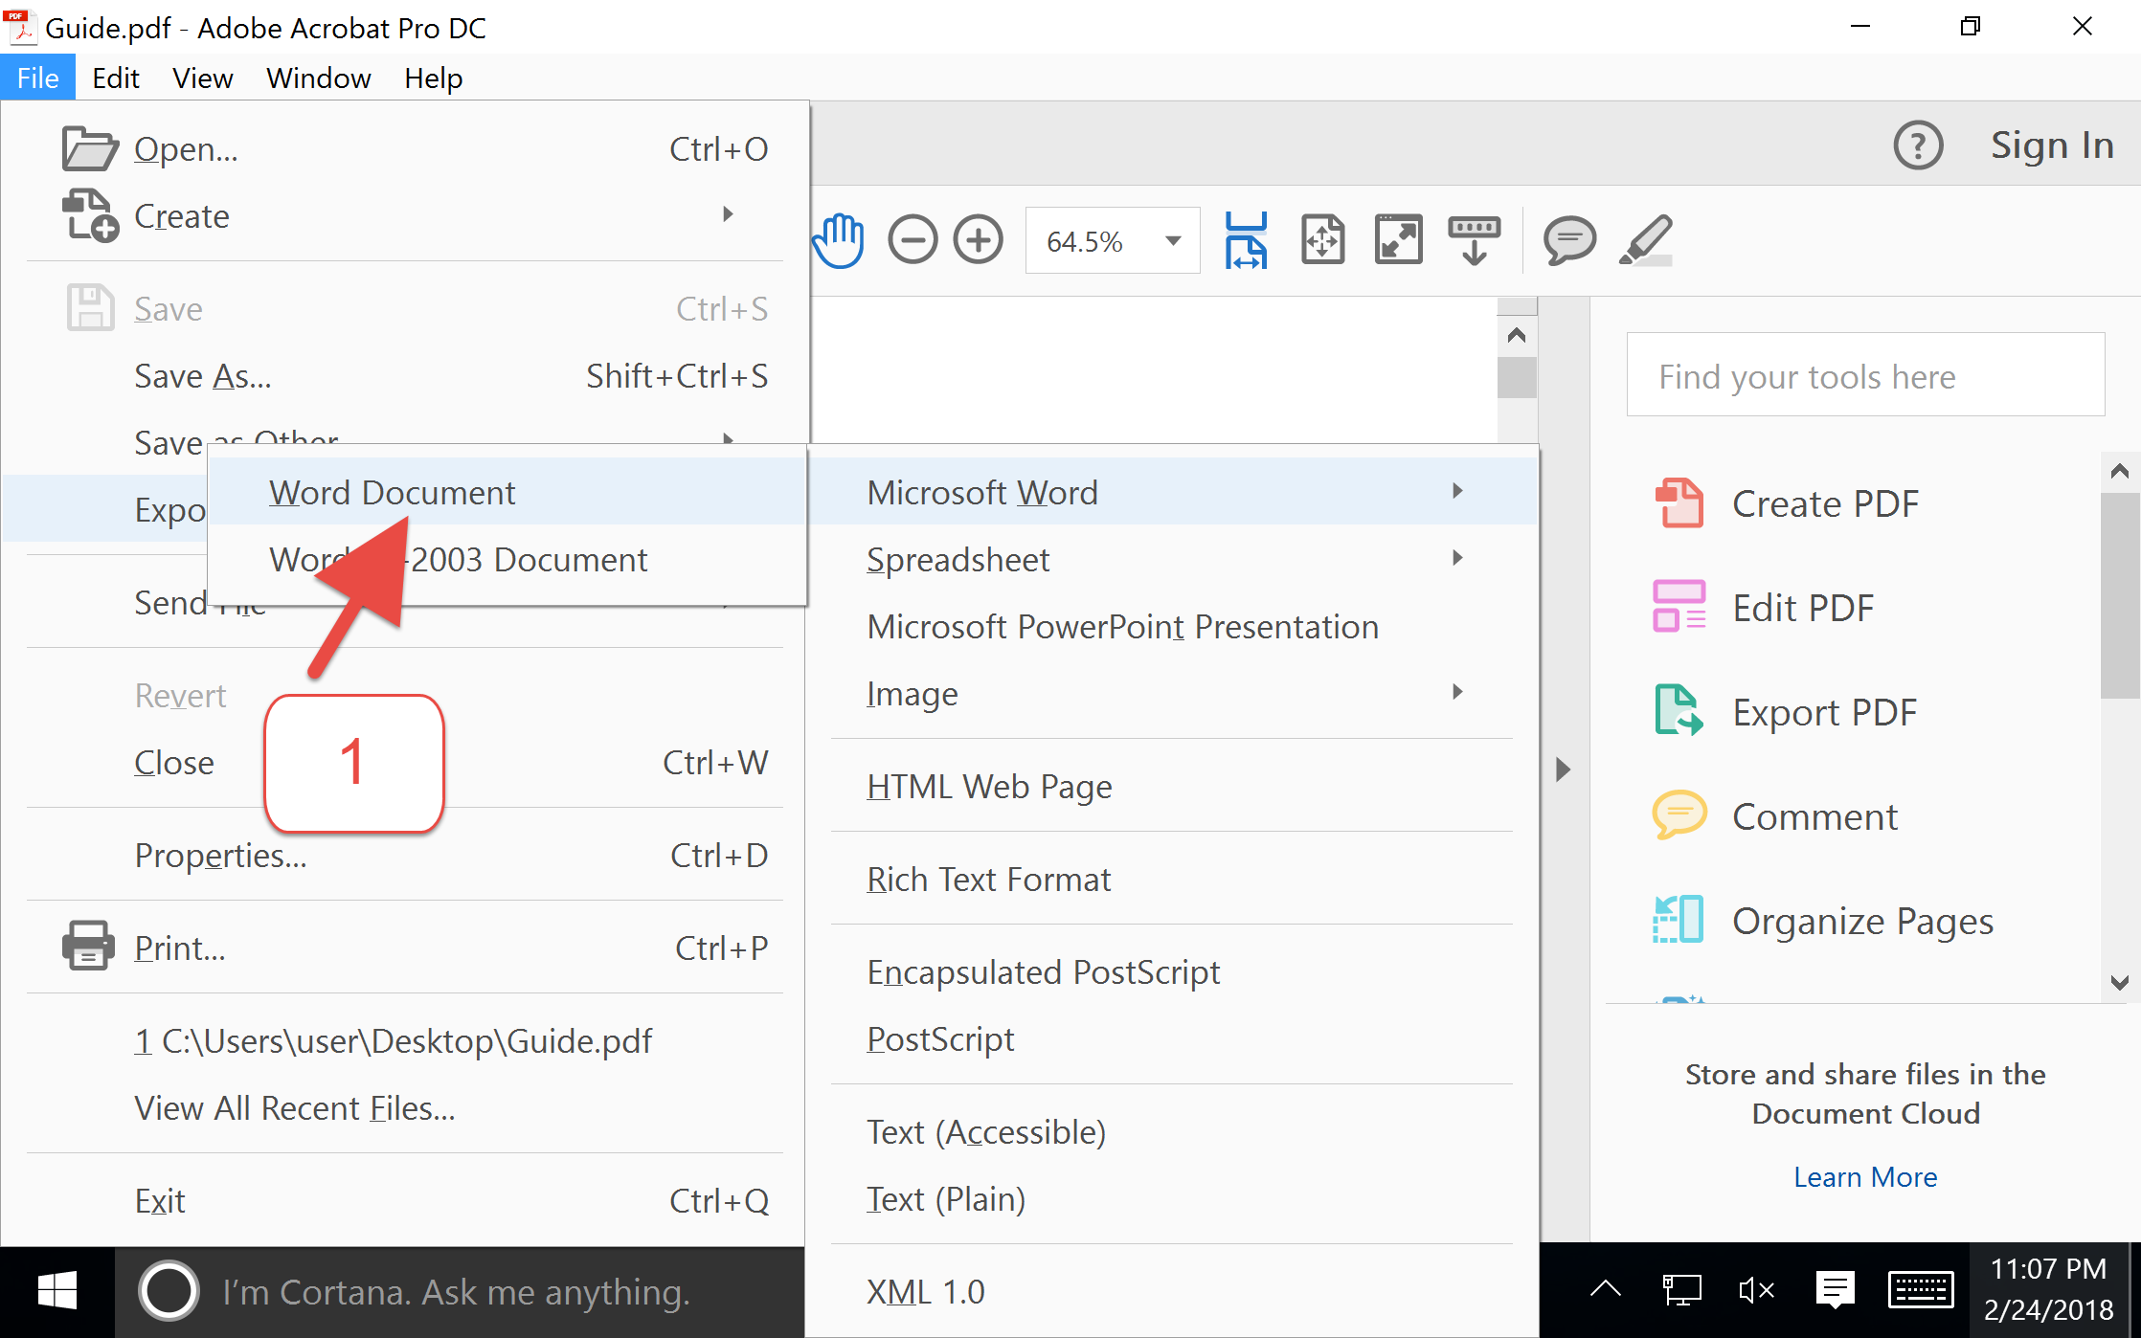Click the Create PDF tool icon
This screenshot has height=1338, width=2141.
coord(1679,503)
